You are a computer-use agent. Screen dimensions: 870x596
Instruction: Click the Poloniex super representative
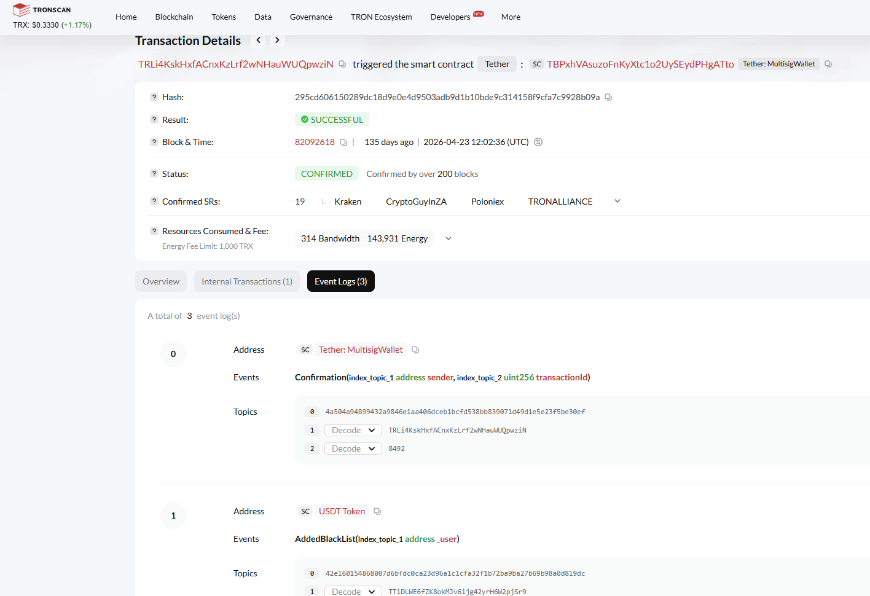point(487,202)
